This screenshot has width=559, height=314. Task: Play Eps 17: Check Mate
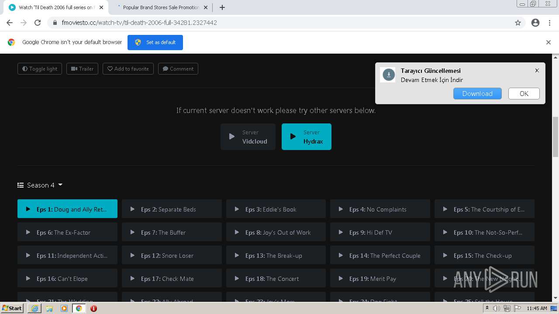[x=172, y=278]
